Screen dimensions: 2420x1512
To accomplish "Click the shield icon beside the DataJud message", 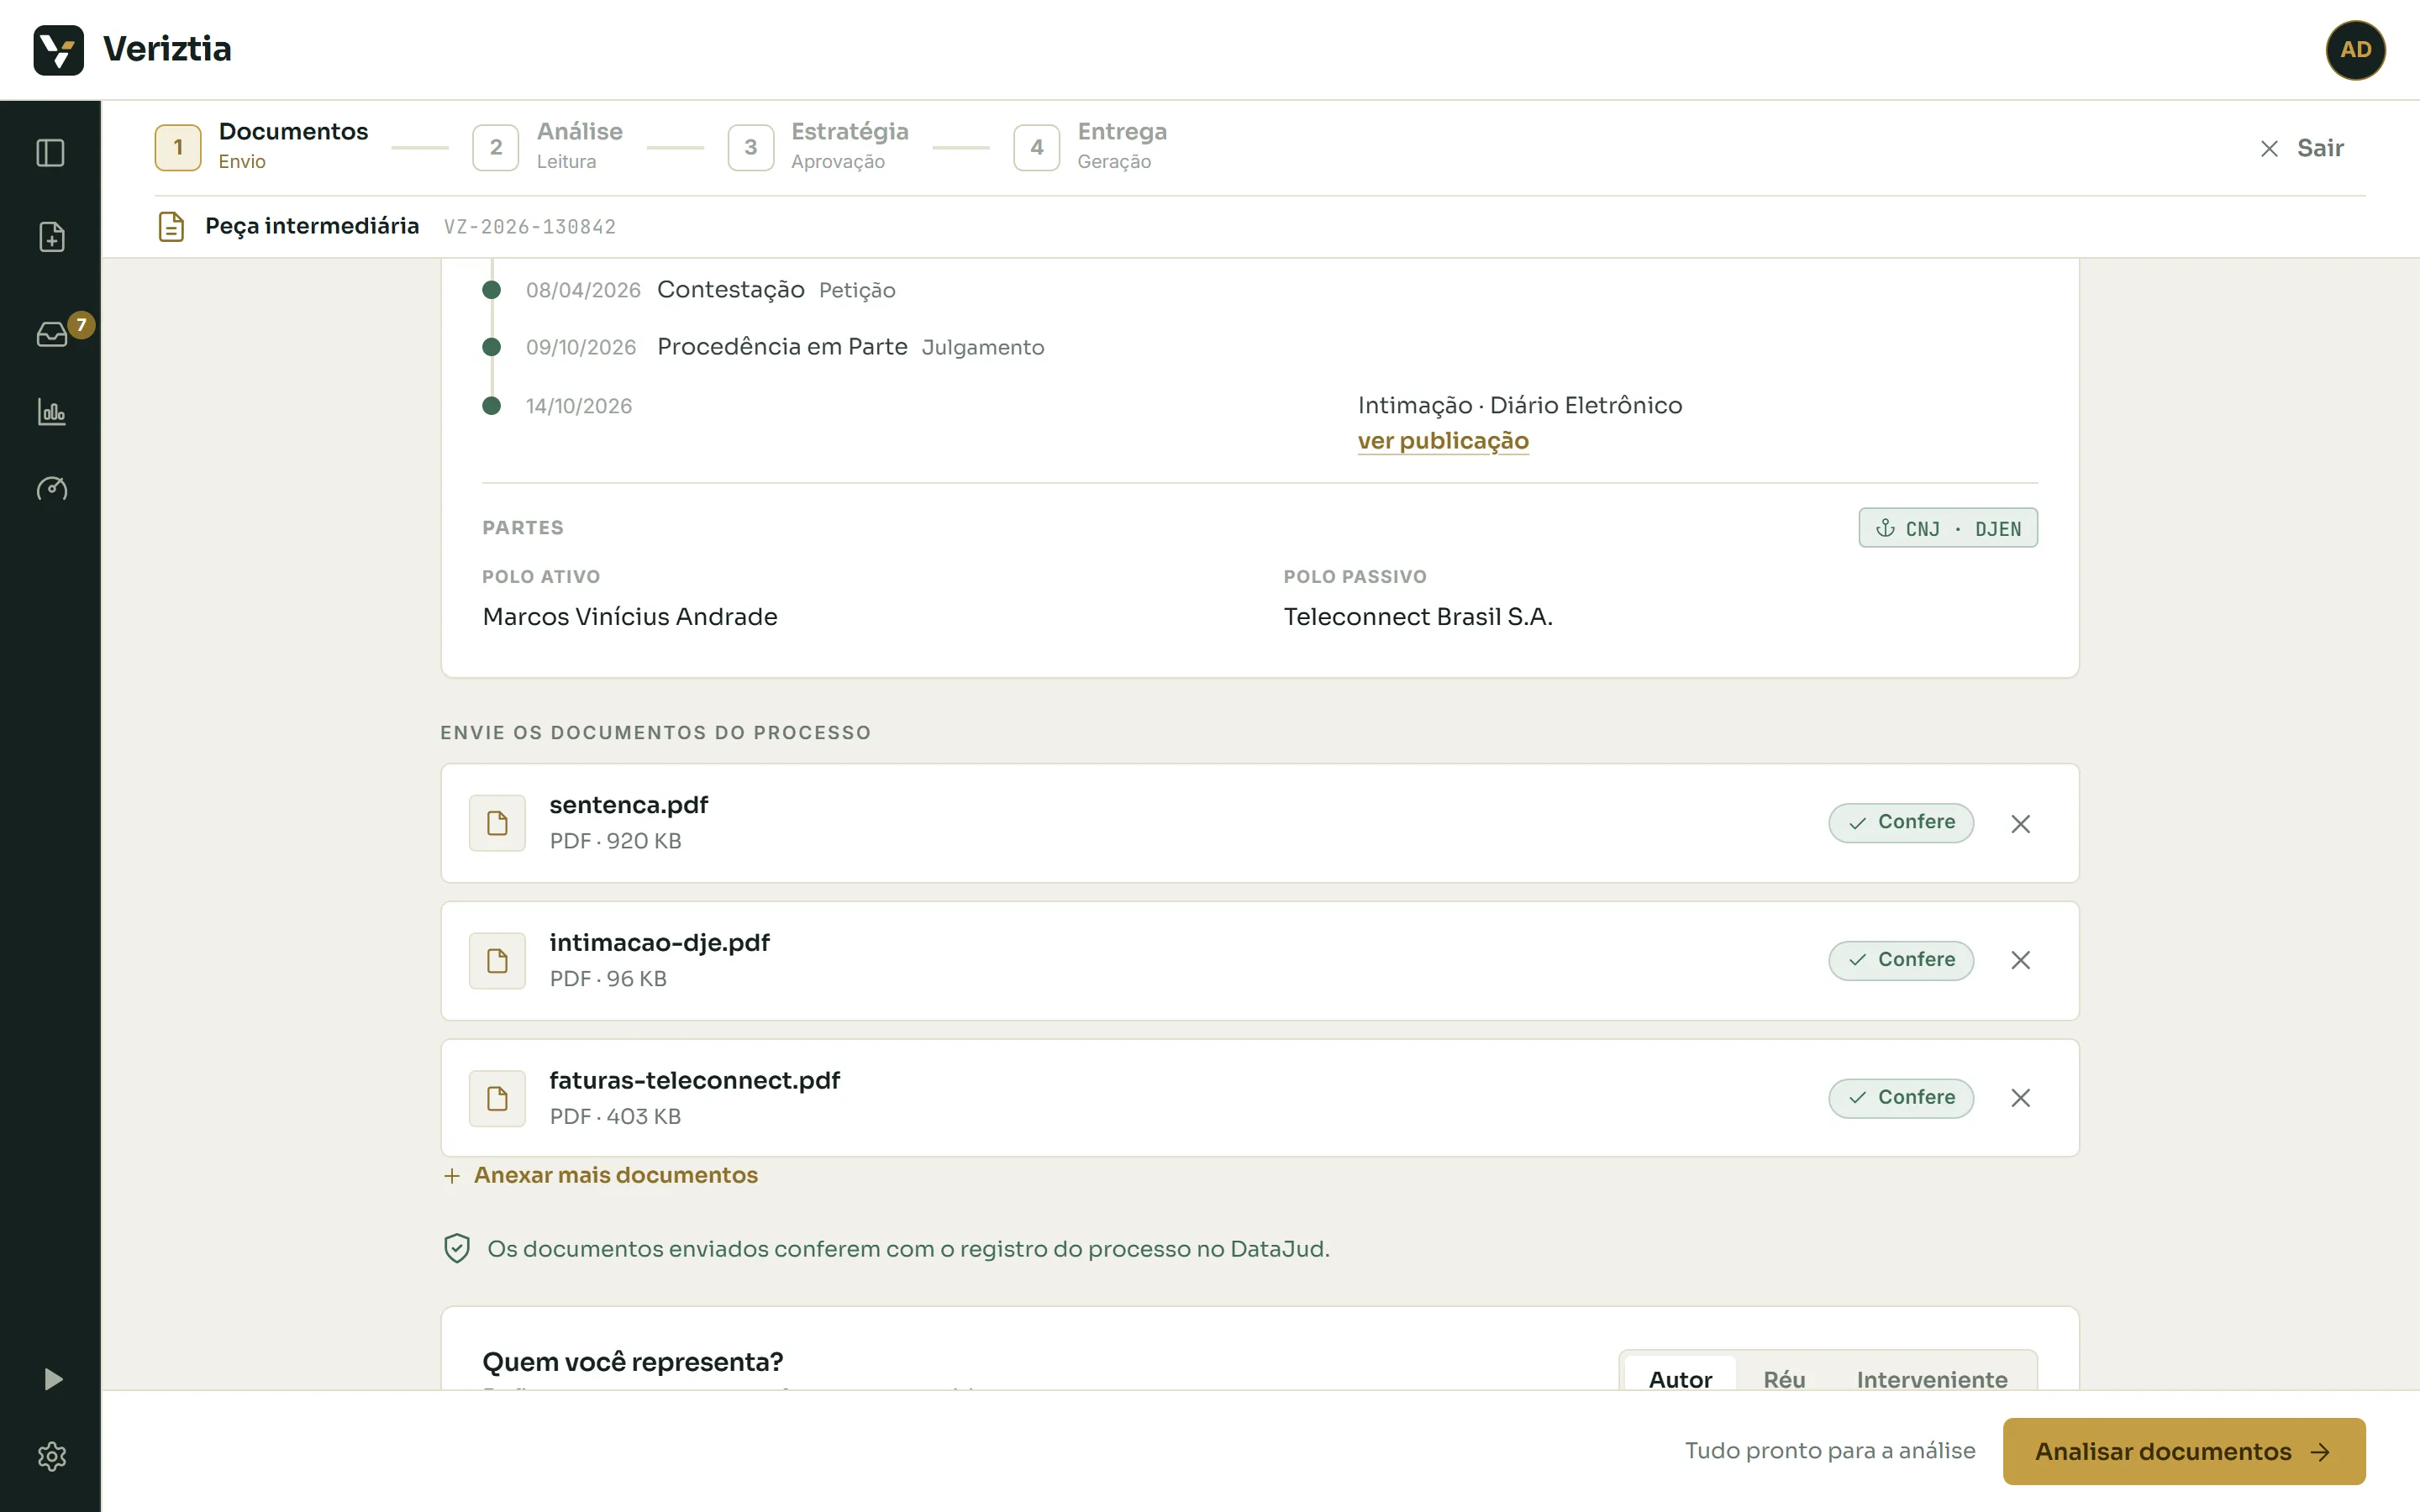I will pos(457,1249).
